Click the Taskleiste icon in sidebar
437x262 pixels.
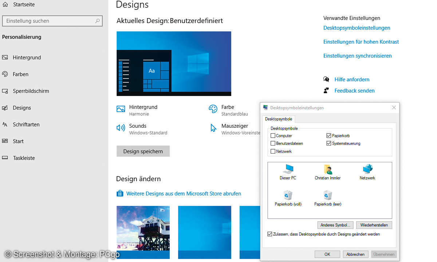(5, 158)
